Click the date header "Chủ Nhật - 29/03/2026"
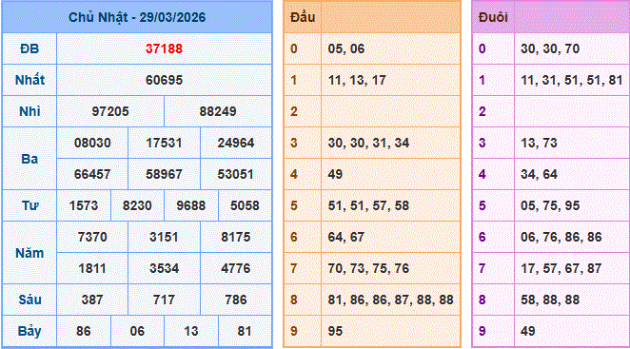630x349 pixels. click(x=137, y=17)
